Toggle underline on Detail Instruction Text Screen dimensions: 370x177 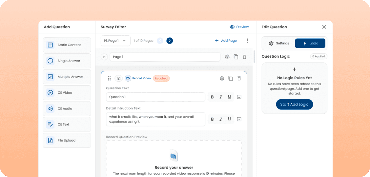click(229, 119)
